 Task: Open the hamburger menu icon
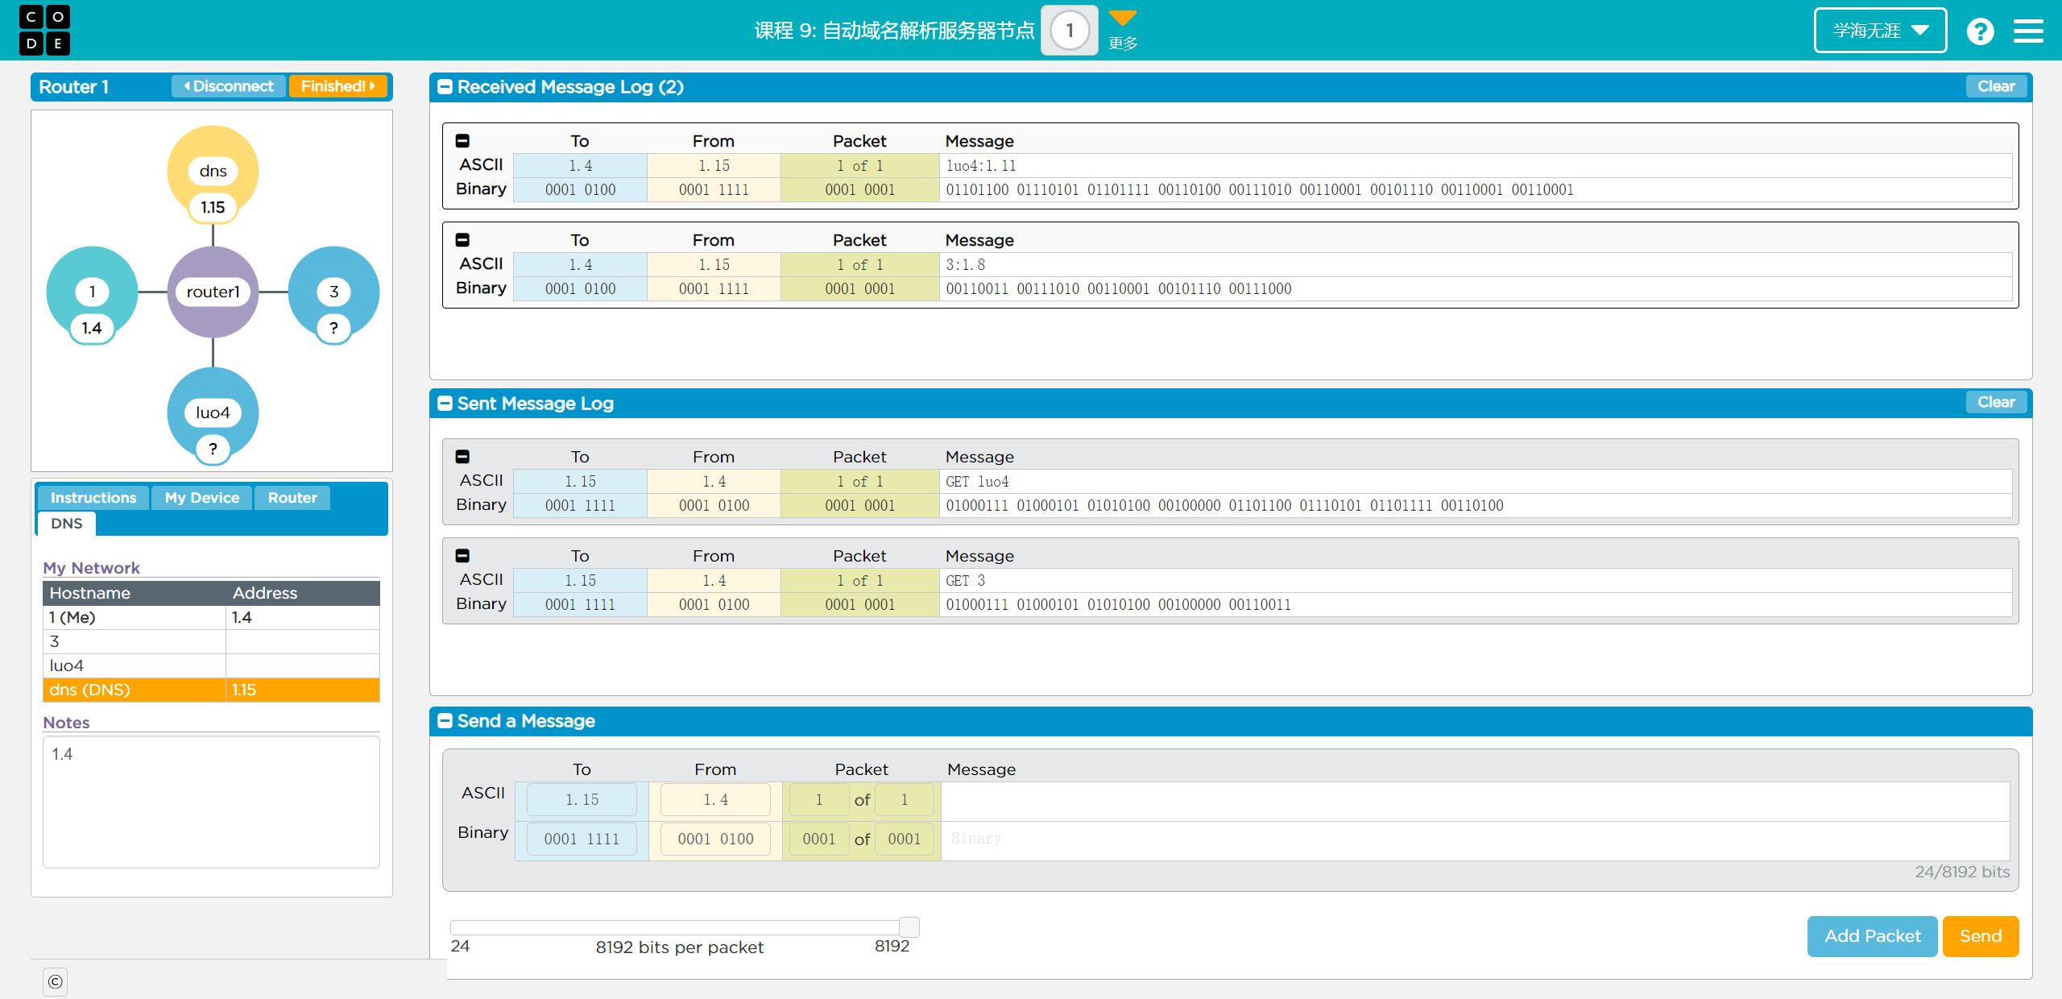click(x=2028, y=31)
